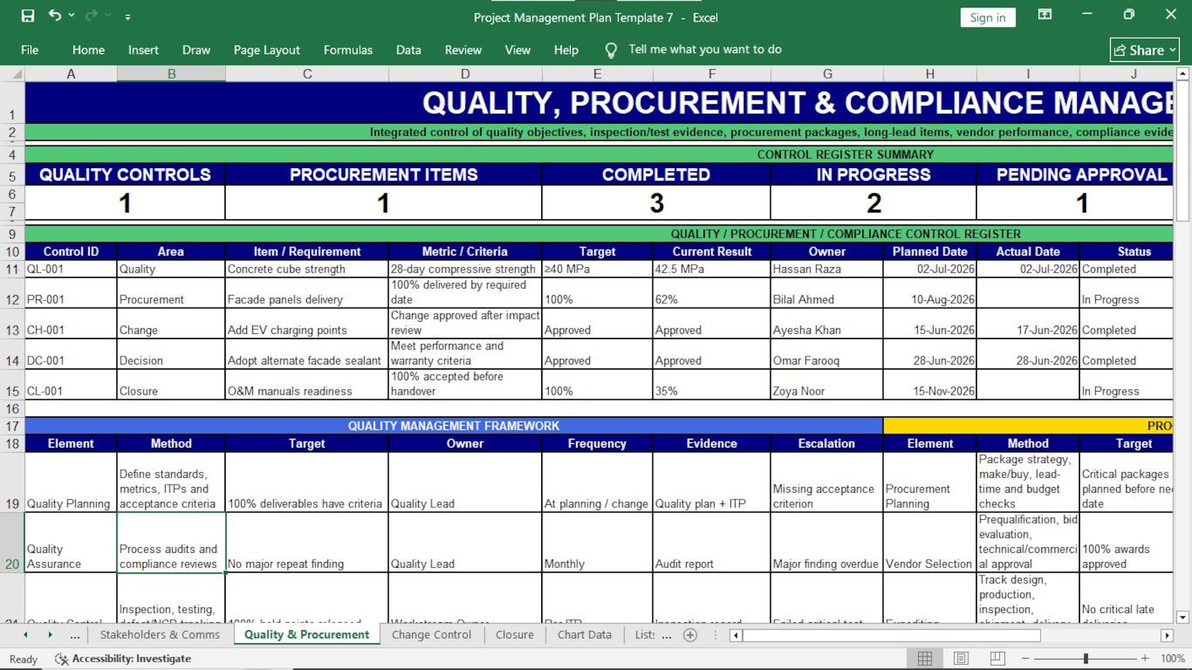Click the zoom slider handle
This screenshot has width=1192, height=670.
1085,658
